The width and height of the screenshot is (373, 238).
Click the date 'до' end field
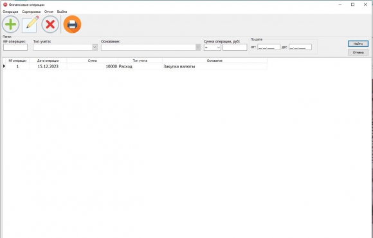300,47
